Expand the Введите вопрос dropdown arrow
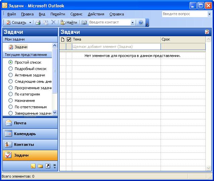214x181 pixels. tap(209, 14)
